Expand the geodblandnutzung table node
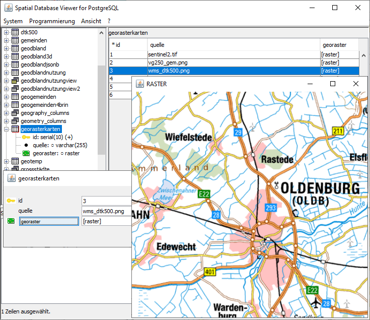 7,73
